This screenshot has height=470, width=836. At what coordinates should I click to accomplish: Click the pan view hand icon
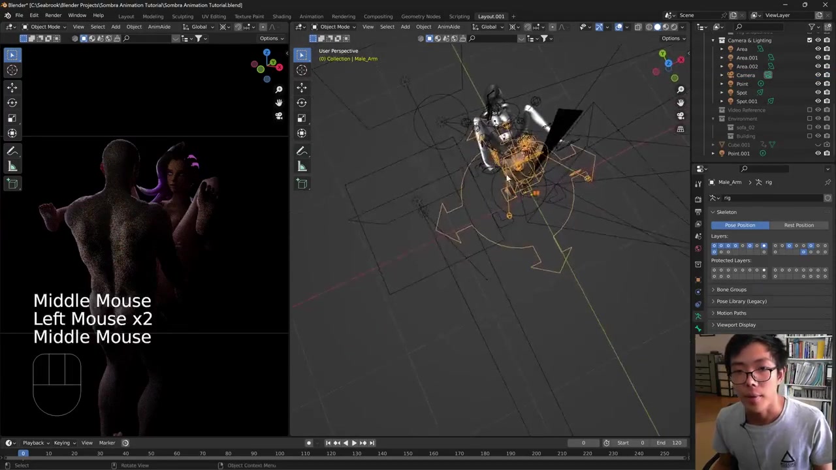click(x=680, y=102)
